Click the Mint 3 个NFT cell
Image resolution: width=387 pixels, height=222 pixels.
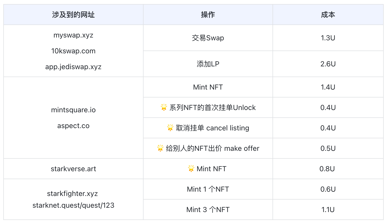click(x=208, y=210)
